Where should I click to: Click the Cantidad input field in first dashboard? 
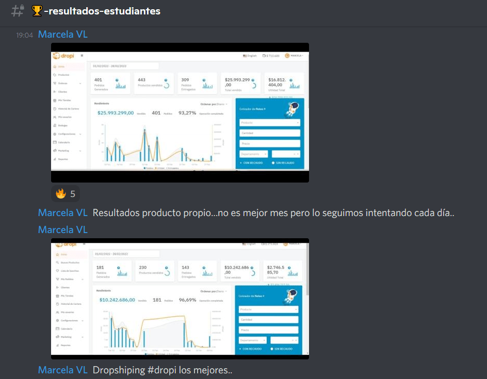pos(269,133)
